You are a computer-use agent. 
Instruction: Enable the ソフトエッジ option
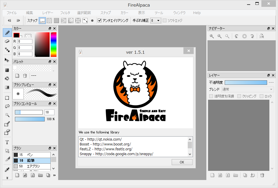point(165,20)
